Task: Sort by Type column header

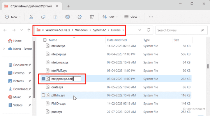Action: (x=147, y=40)
